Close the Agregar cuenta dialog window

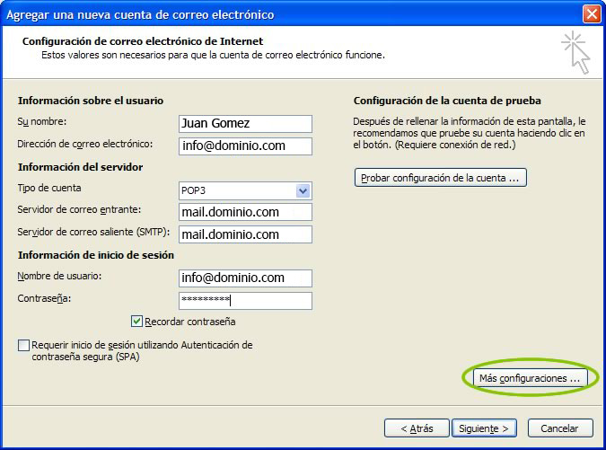point(592,14)
